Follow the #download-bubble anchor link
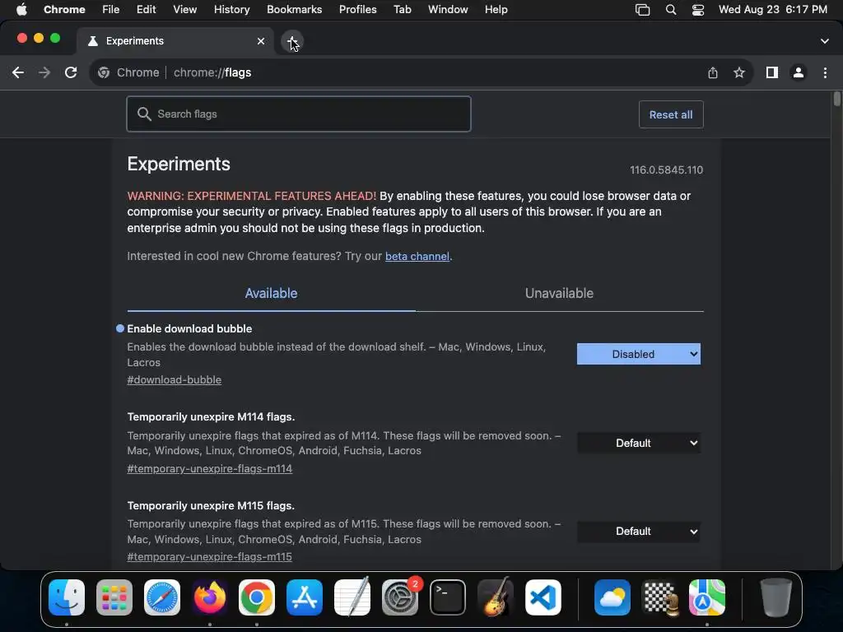This screenshot has width=843, height=632. point(175,380)
